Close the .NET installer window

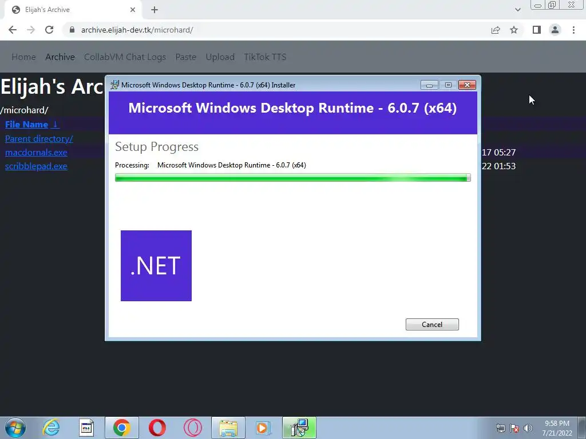(x=467, y=85)
